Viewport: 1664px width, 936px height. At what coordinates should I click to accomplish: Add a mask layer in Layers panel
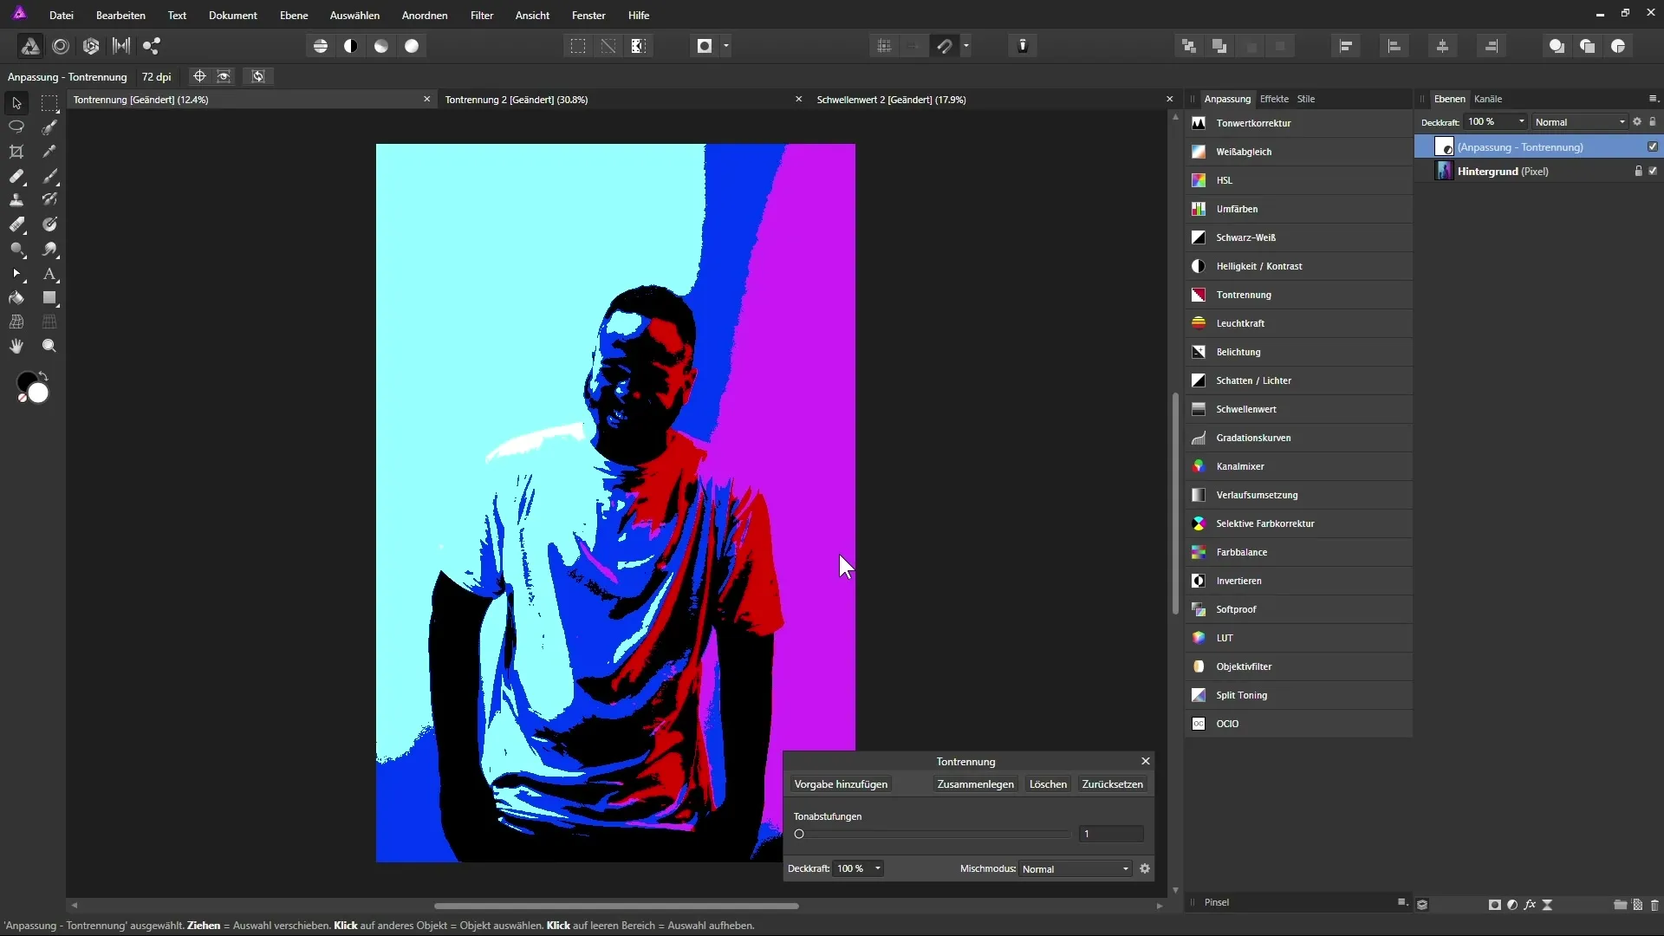pyautogui.click(x=1495, y=905)
